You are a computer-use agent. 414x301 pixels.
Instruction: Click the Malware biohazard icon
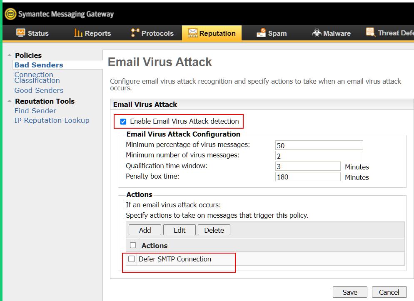coord(317,33)
